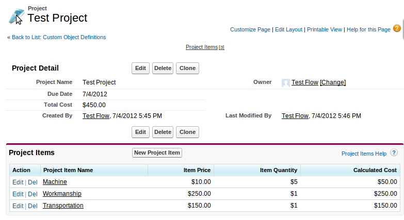Go back to Custom Object Definitions list
404x220 pixels.
click(59, 37)
